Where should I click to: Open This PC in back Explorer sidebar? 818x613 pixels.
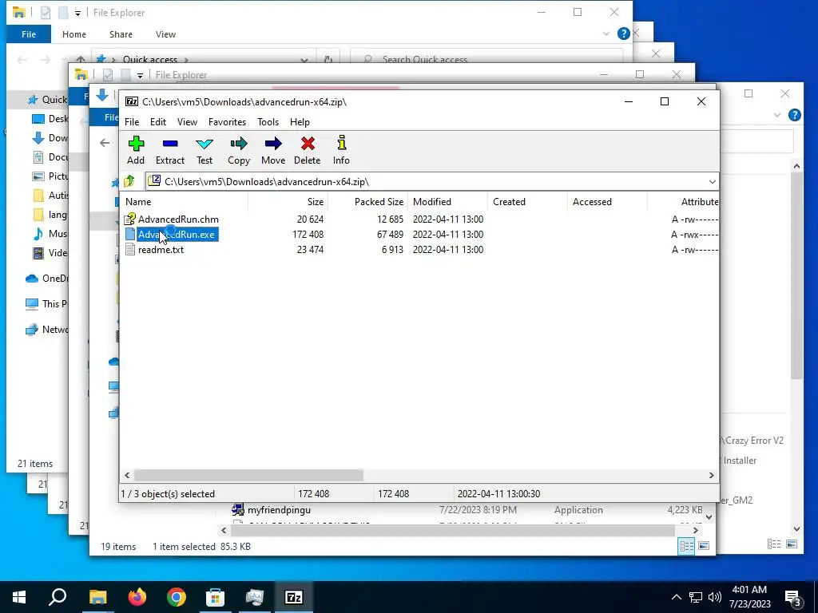click(x=46, y=304)
